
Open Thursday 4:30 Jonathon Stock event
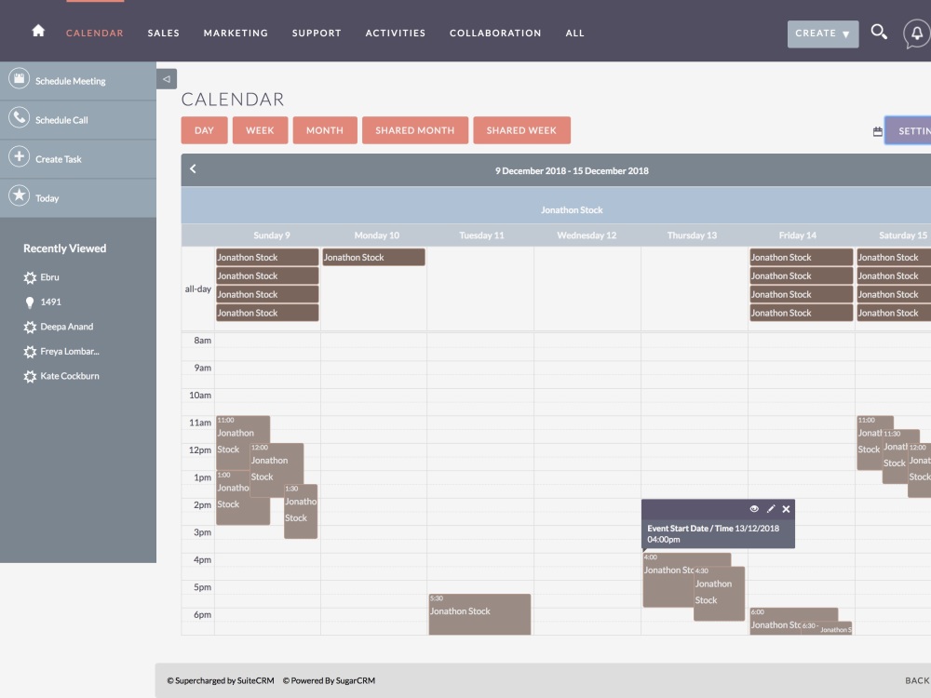tap(719, 594)
